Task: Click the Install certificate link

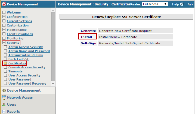Action: point(86,37)
